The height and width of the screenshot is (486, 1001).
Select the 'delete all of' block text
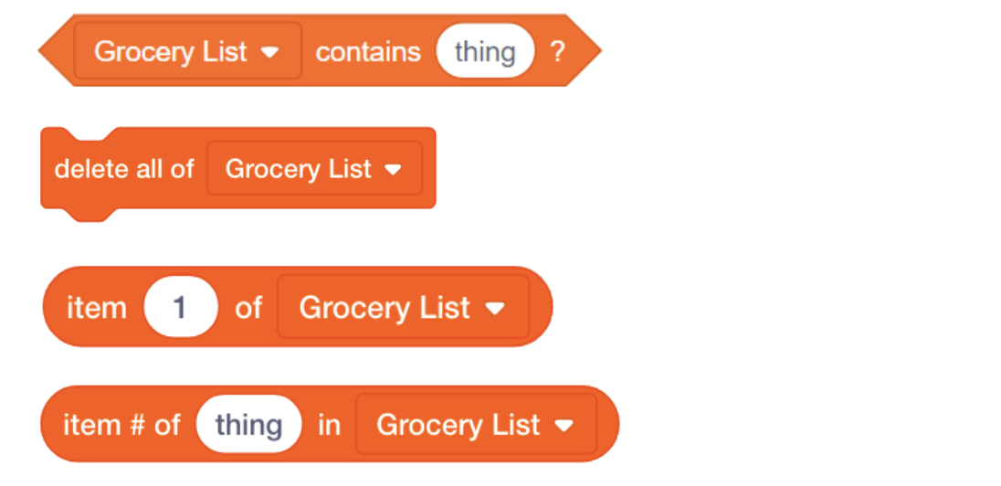pyautogui.click(x=124, y=169)
